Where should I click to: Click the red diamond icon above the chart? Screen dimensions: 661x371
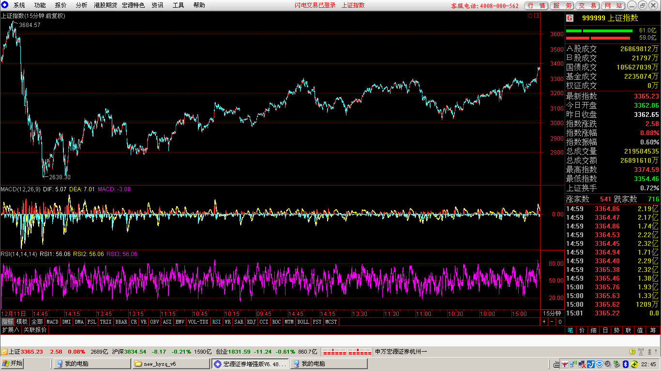point(530,15)
